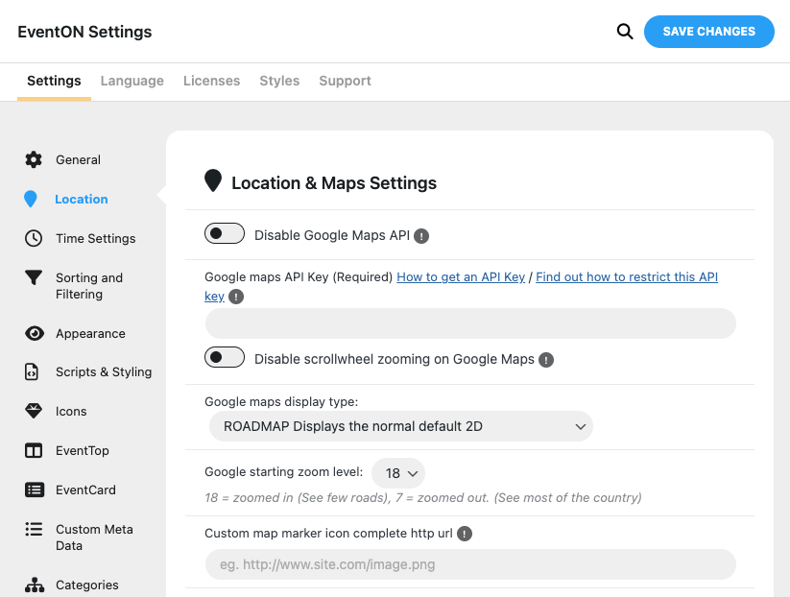
Task: Open the Licenses tab
Action: pos(211,82)
